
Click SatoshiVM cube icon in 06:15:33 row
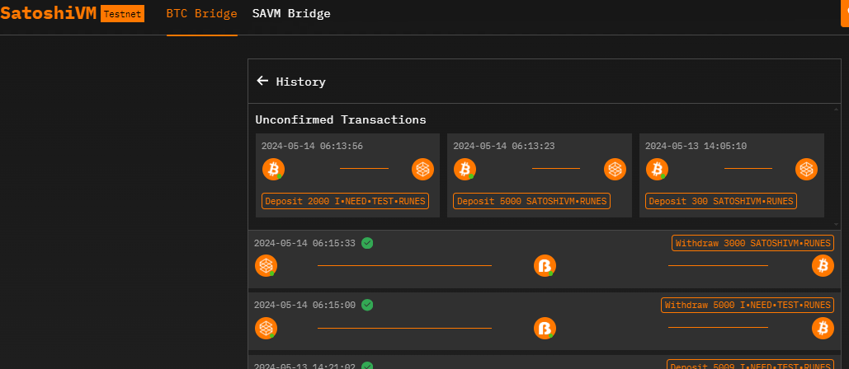point(266,266)
